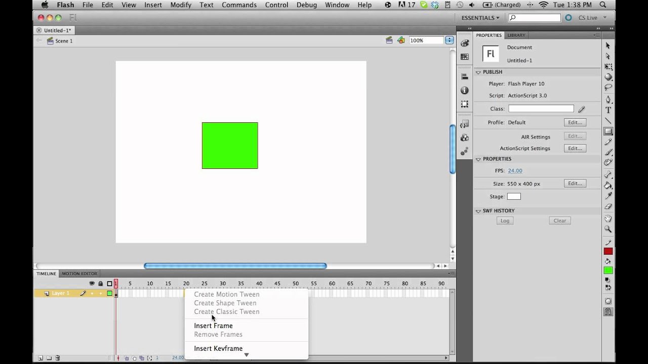This screenshot has height=364, width=648.
Task: Click the red stroke color swatch
Action: pyautogui.click(x=608, y=251)
